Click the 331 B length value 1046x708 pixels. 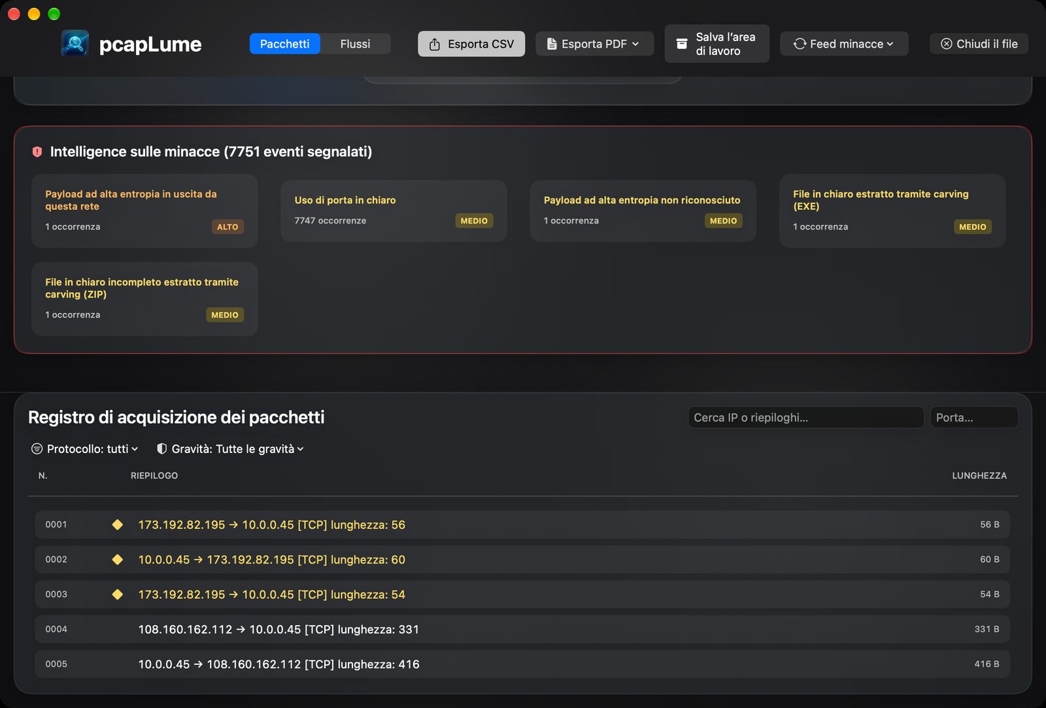(987, 629)
